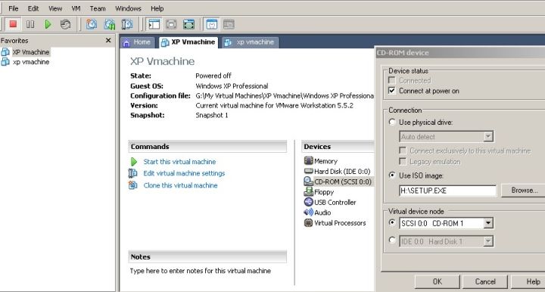The height and width of the screenshot is (292, 545).
Task: Open the Auto detect drive dropdown
Action: (488, 136)
